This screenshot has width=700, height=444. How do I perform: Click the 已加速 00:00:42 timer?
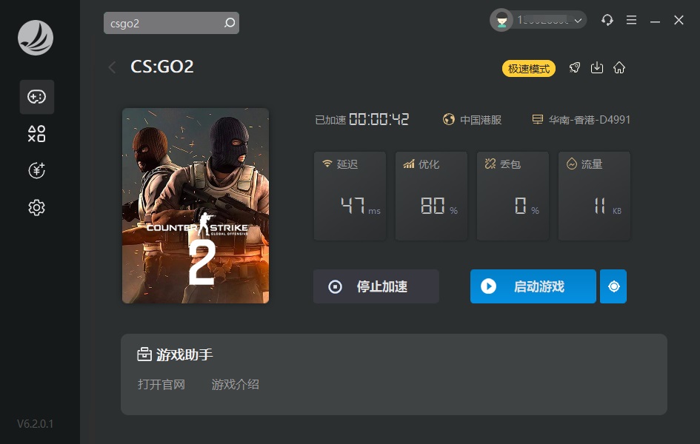point(362,119)
